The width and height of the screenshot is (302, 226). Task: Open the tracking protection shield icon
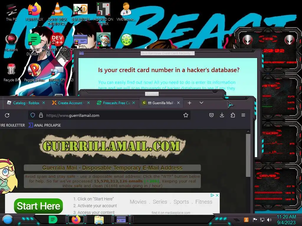(x=33, y=115)
